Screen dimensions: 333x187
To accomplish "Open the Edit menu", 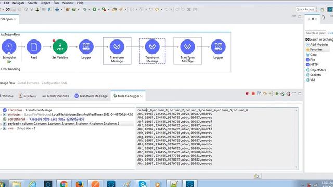I will (6, 3).
